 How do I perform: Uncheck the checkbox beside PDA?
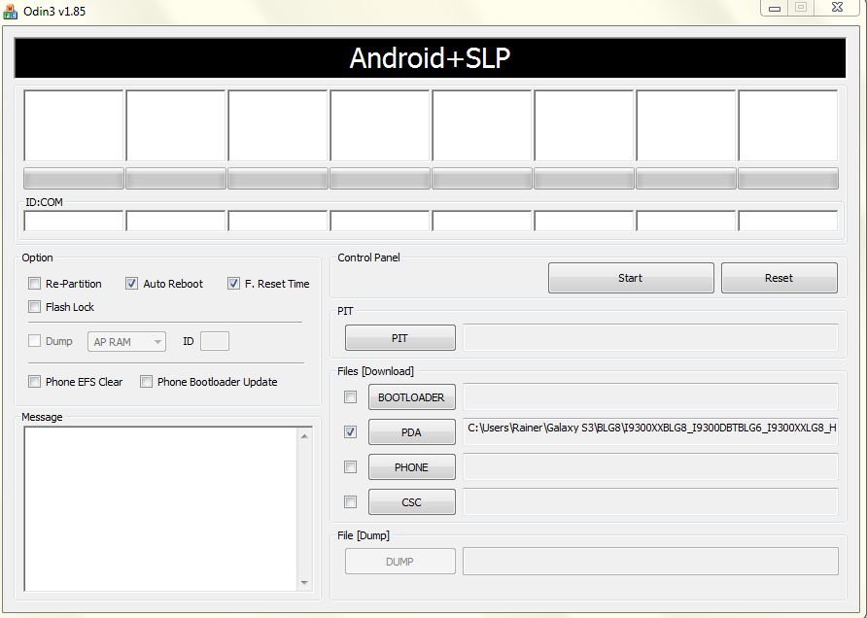click(350, 431)
